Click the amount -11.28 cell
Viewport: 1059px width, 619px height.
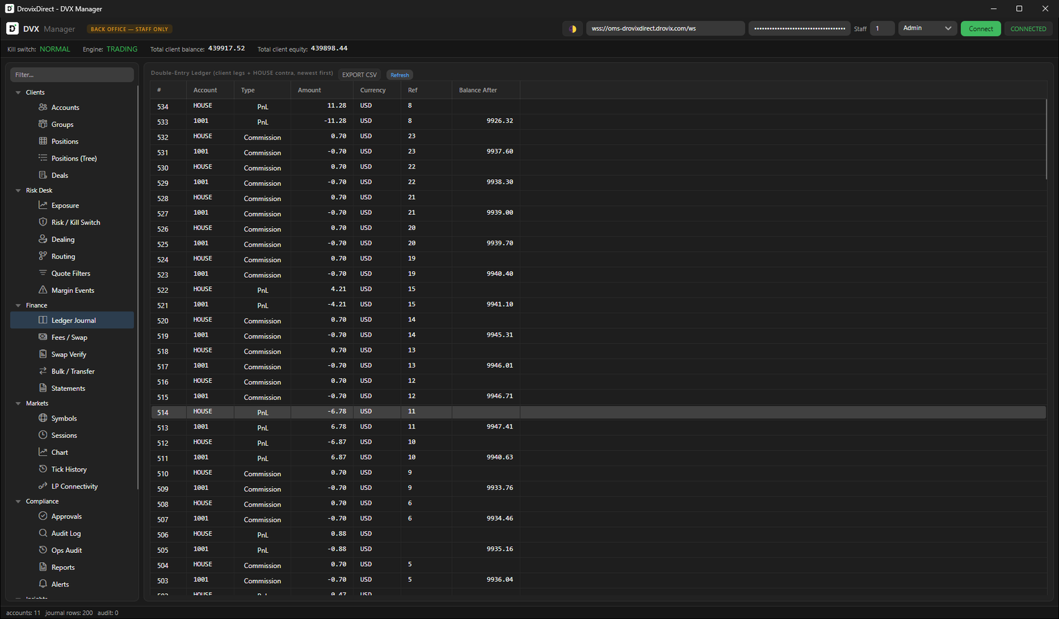tap(335, 121)
